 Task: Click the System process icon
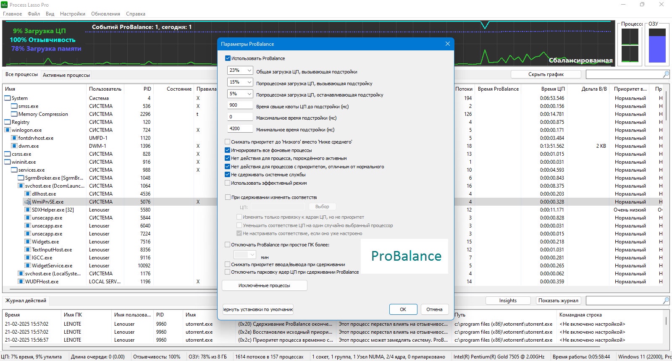tap(8, 98)
